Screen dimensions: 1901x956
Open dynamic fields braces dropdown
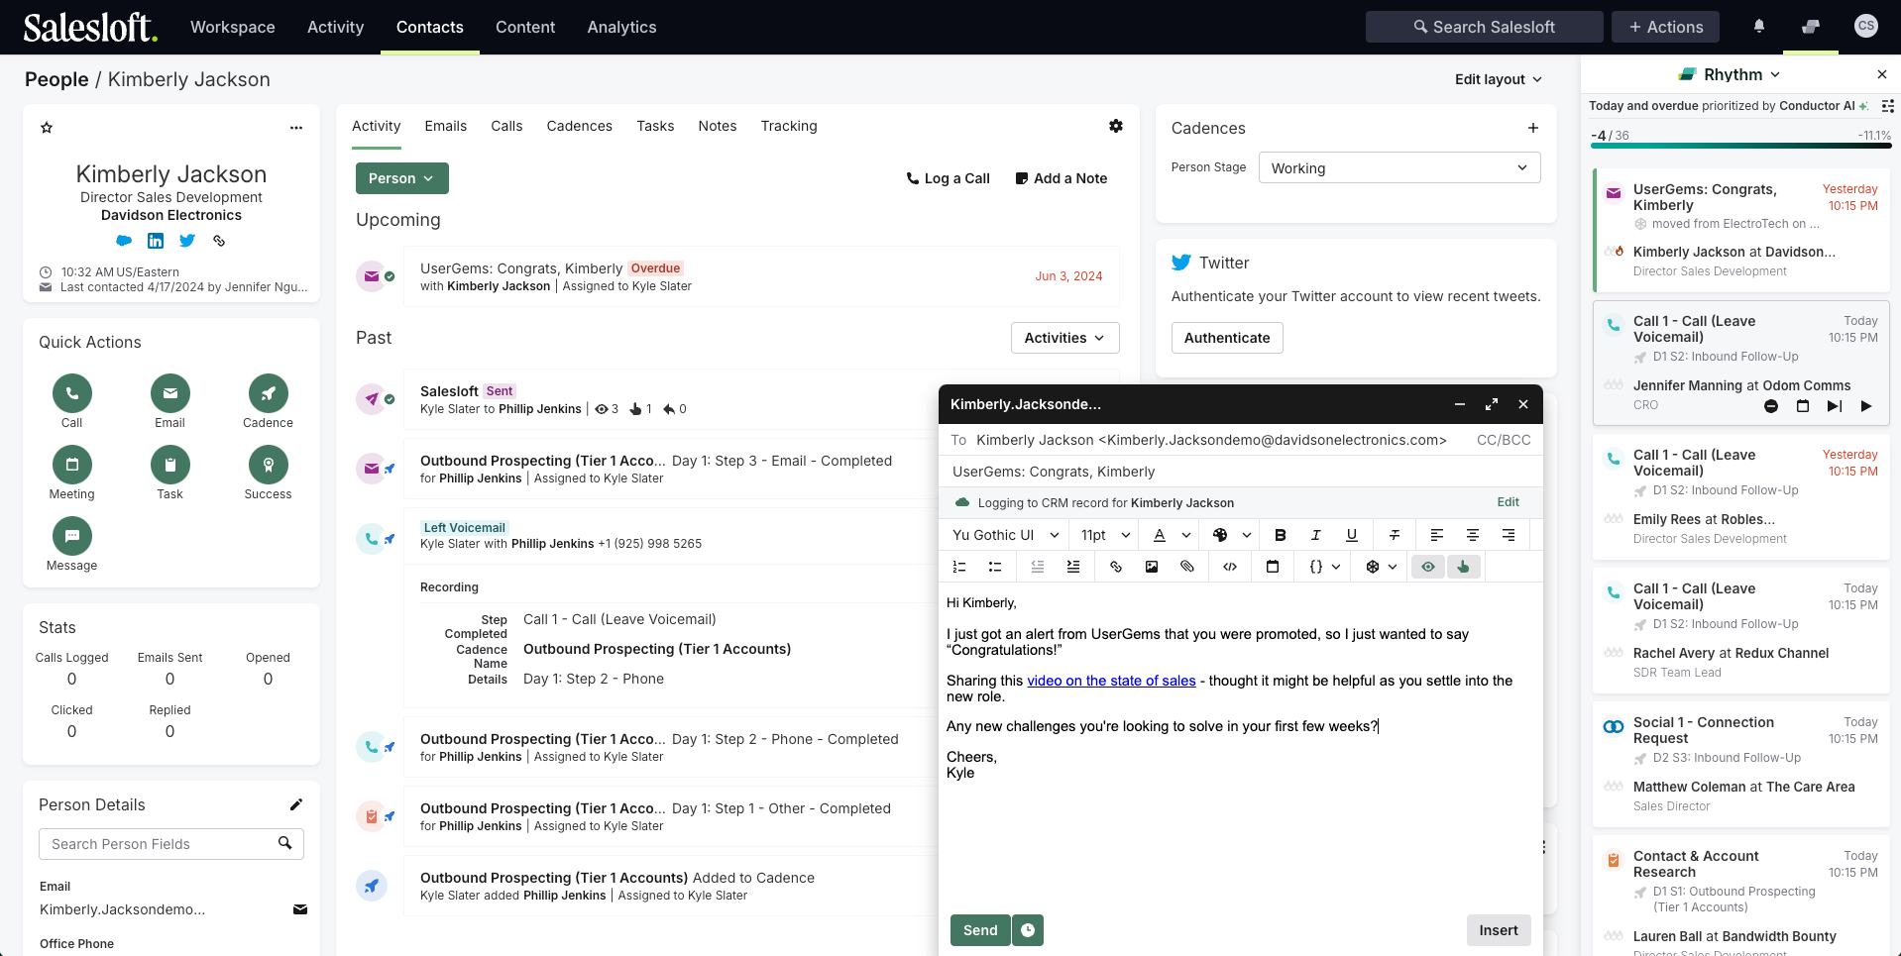1324,567
